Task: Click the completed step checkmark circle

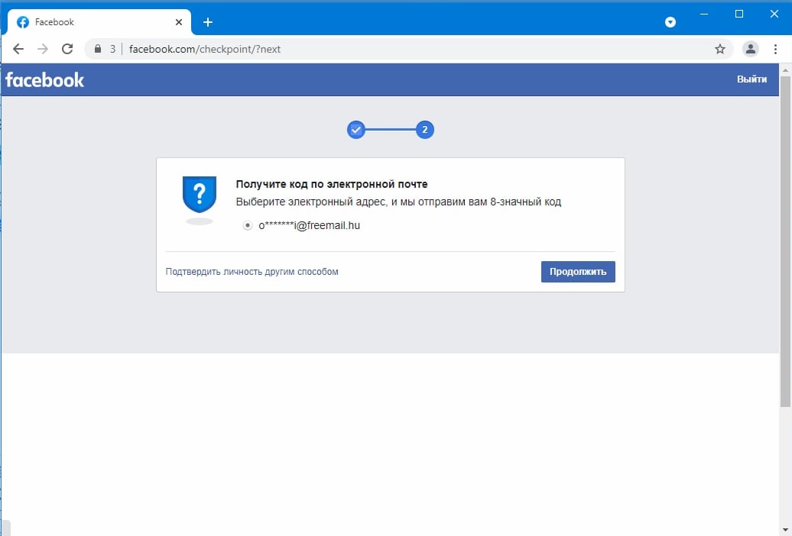Action: tap(356, 130)
